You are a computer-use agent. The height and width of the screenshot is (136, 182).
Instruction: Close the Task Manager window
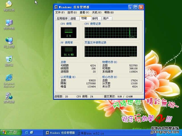[x=141, y=7]
